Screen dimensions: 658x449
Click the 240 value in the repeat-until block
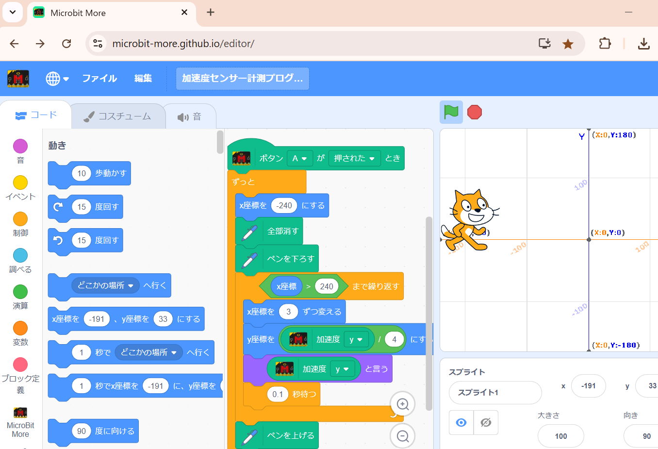pyautogui.click(x=327, y=286)
